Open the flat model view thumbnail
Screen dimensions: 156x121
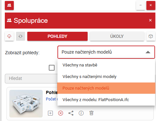point(26,104)
